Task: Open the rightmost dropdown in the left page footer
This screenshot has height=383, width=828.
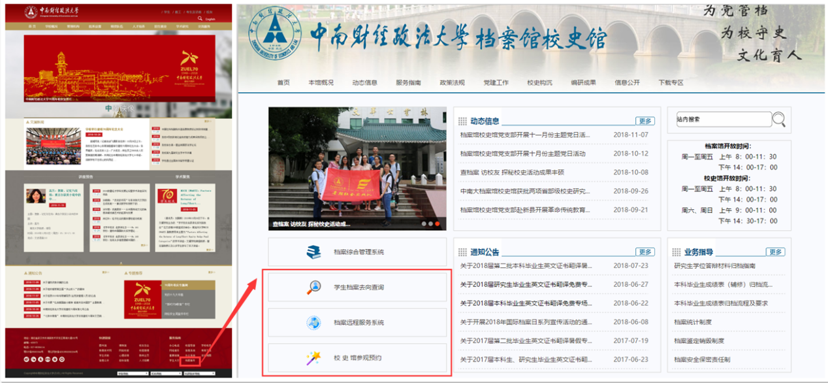Action: 199,374
